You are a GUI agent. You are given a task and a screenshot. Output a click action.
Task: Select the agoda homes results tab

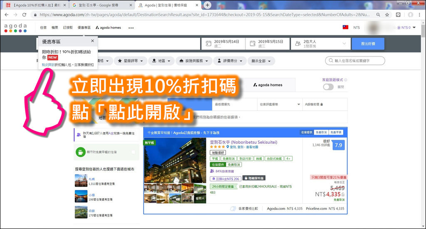(268, 85)
